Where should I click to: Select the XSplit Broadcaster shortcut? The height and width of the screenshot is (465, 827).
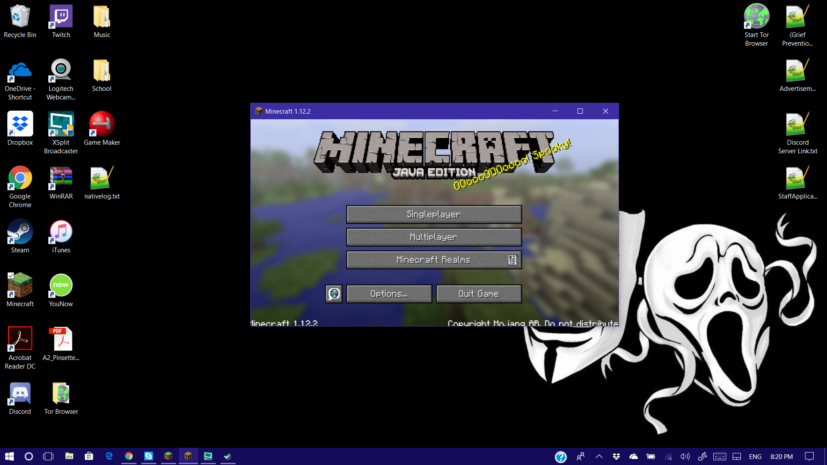(x=61, y=132)
